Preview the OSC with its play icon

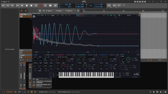click(45, 55)
